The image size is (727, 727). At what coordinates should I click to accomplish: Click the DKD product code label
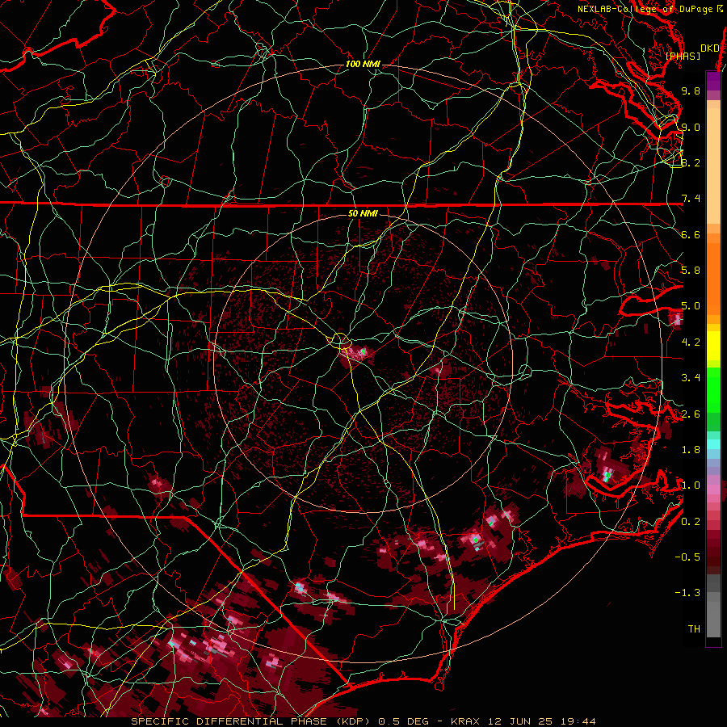(x=709, y=48)
